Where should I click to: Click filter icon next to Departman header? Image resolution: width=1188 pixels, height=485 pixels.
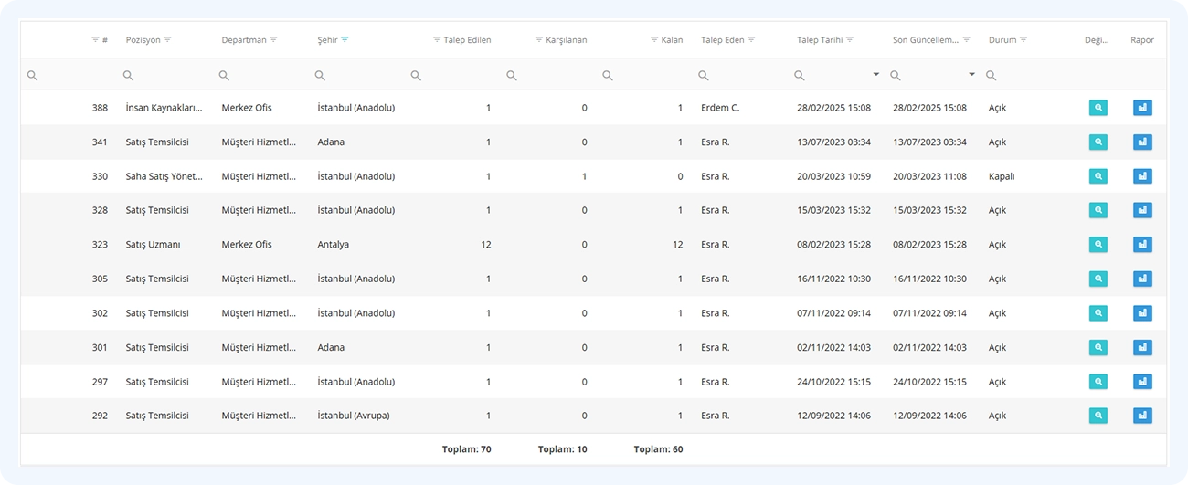click(x=273, y=40)
